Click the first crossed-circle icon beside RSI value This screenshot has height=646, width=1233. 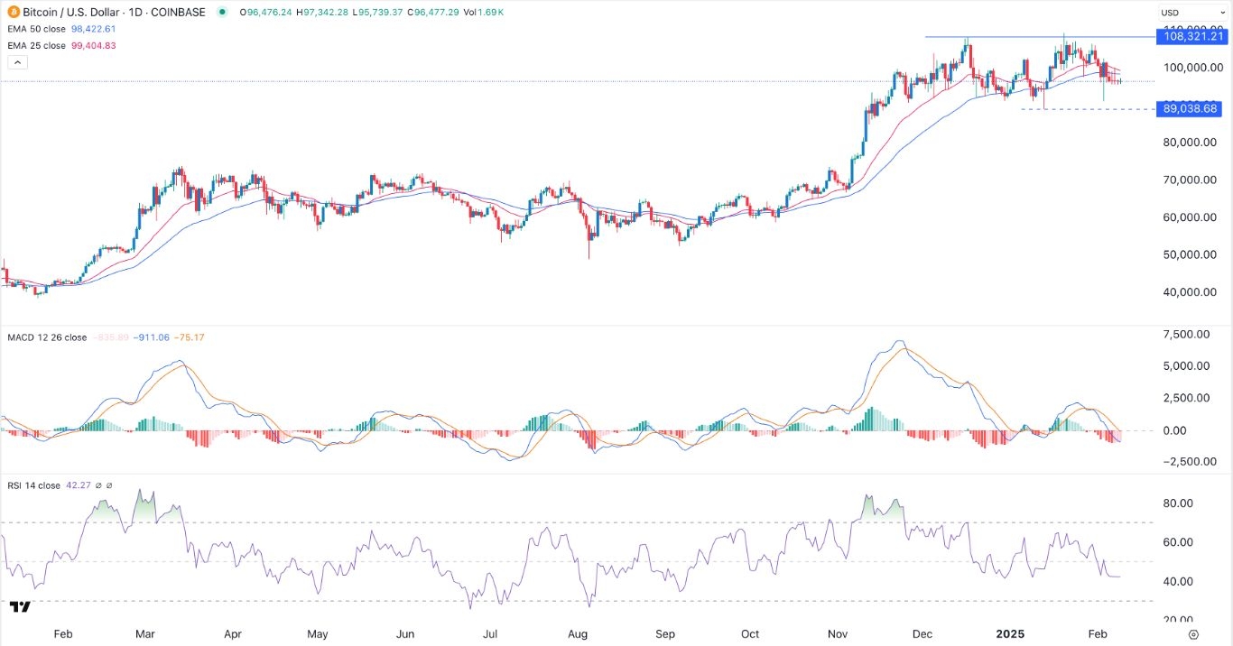tap(98, 484)
